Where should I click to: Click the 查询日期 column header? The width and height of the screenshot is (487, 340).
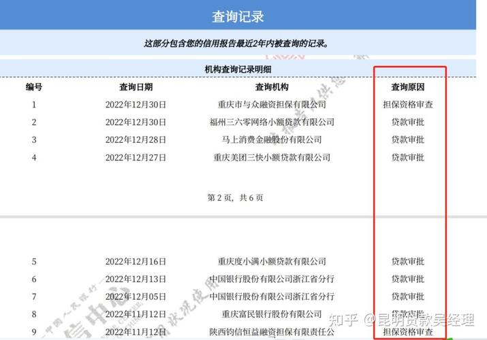point(136,87)
